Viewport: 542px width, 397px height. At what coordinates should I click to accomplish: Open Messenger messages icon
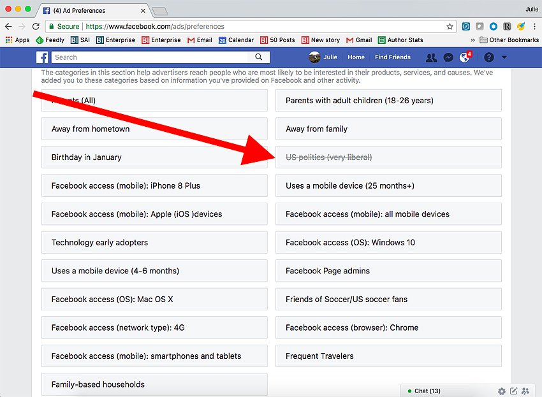pyautogui.click(x=448, y=57)
